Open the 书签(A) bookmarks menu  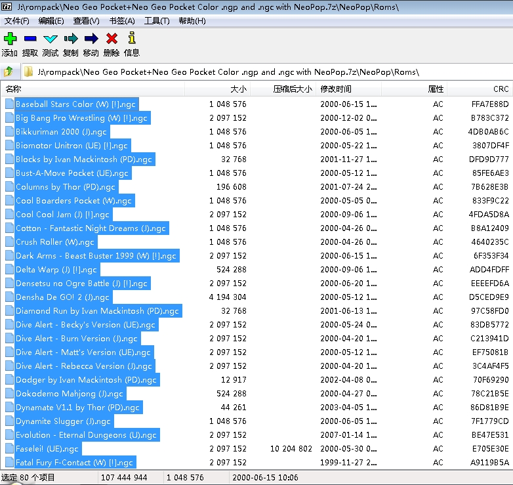(122, 20)
